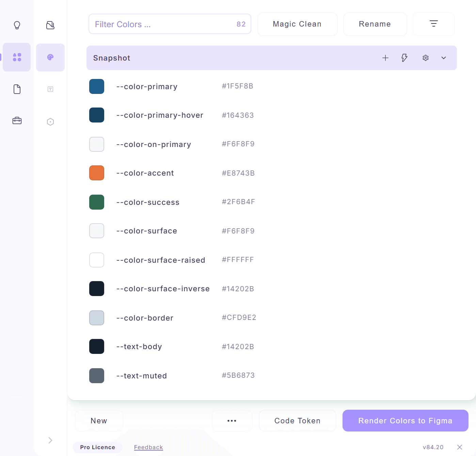This screenshot has height=456, width=476.
Task: Click the --text-body dark swatch
Action: 97,346
